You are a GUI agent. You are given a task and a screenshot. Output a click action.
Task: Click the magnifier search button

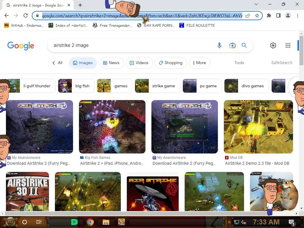pyautogui.click(x=244, y=45)
